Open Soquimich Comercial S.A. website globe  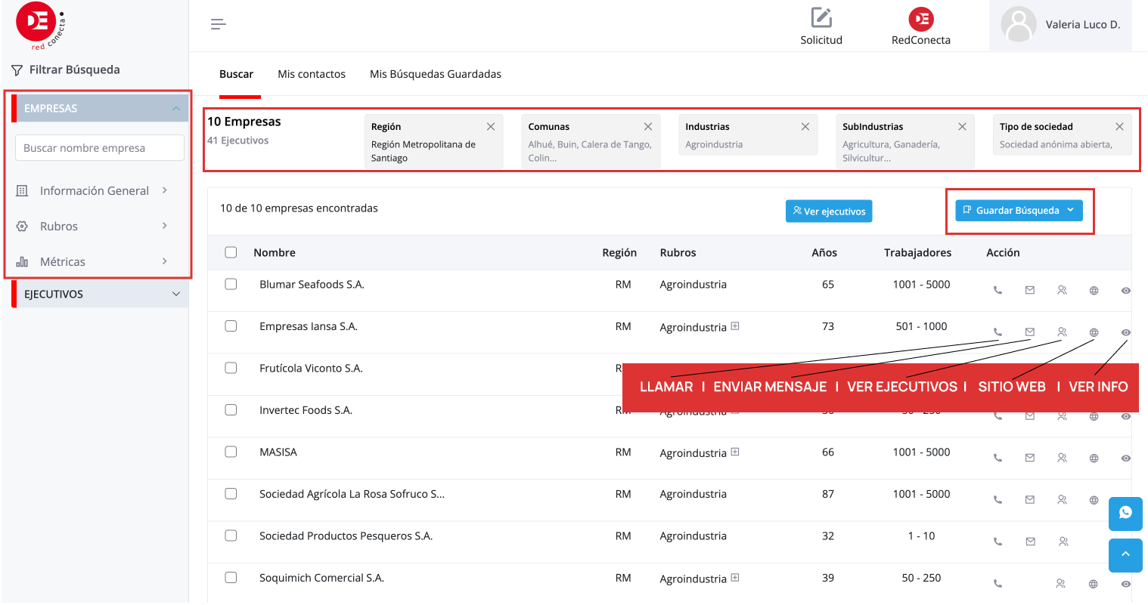pyautogui.click(x=1093, y=583)
